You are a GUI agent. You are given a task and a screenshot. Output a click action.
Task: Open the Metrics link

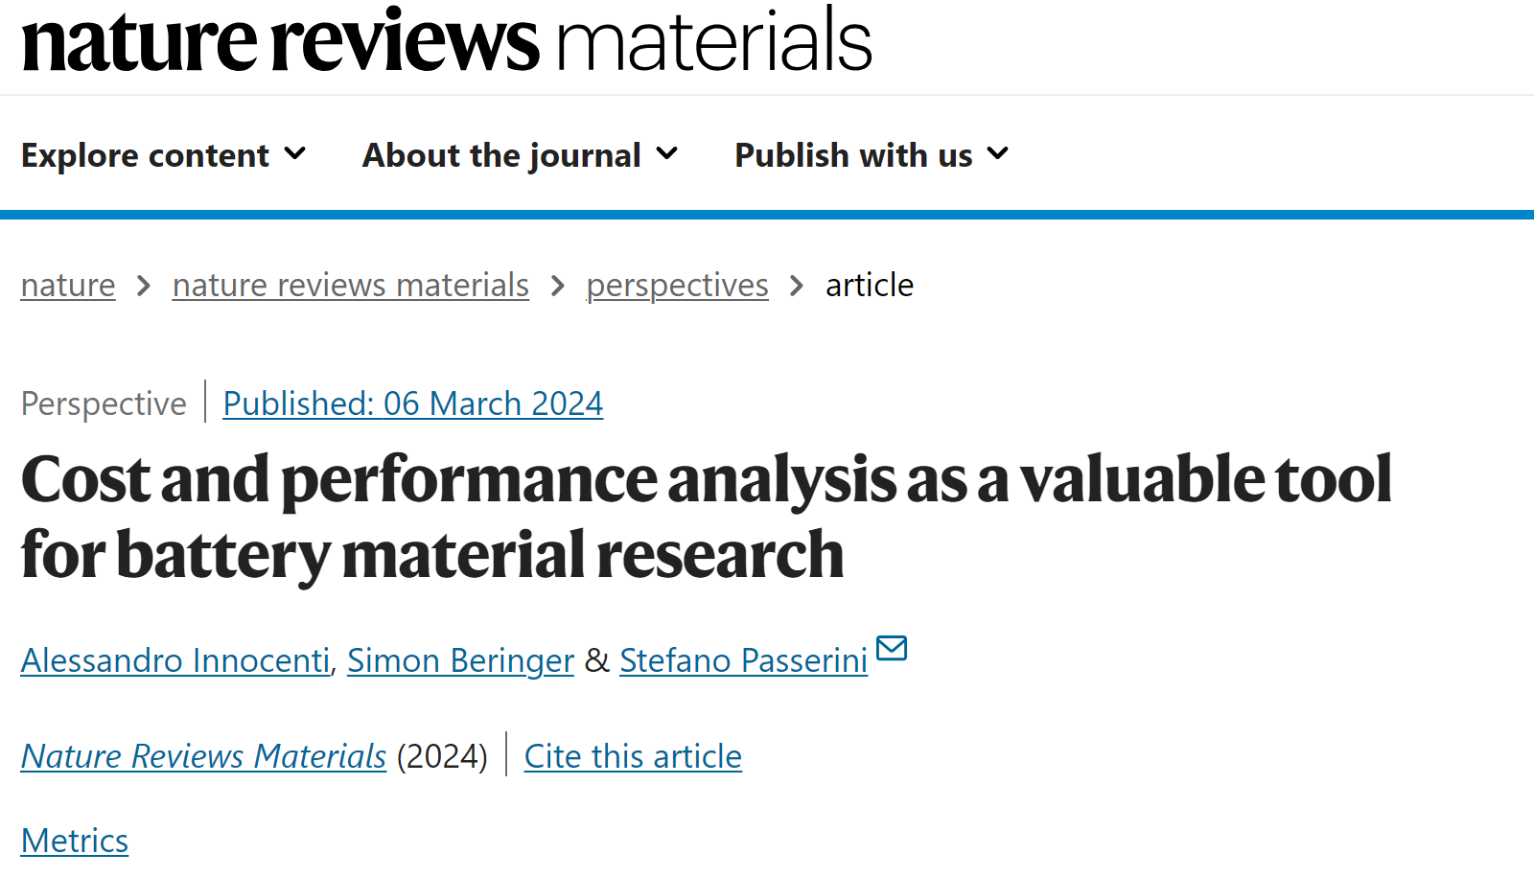(x=75, y=841)
